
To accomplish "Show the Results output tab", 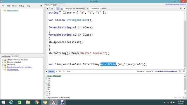I will 51,71.
